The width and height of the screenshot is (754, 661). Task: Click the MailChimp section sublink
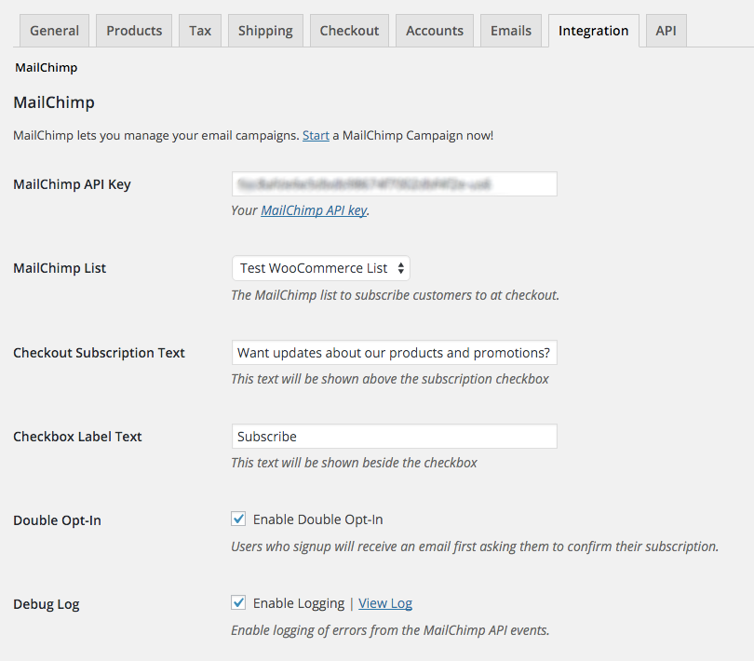[46, 68]
